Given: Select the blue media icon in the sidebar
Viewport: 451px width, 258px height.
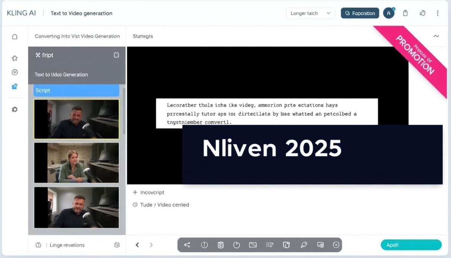Looking at the screenshot, I should pos(15,86).
